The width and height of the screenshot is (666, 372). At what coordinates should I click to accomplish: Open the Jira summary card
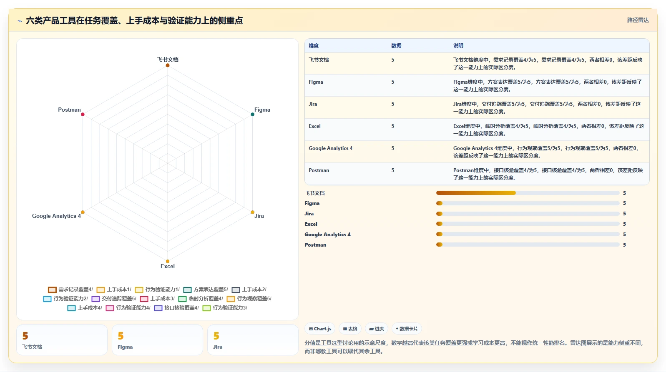click(253, 340)
